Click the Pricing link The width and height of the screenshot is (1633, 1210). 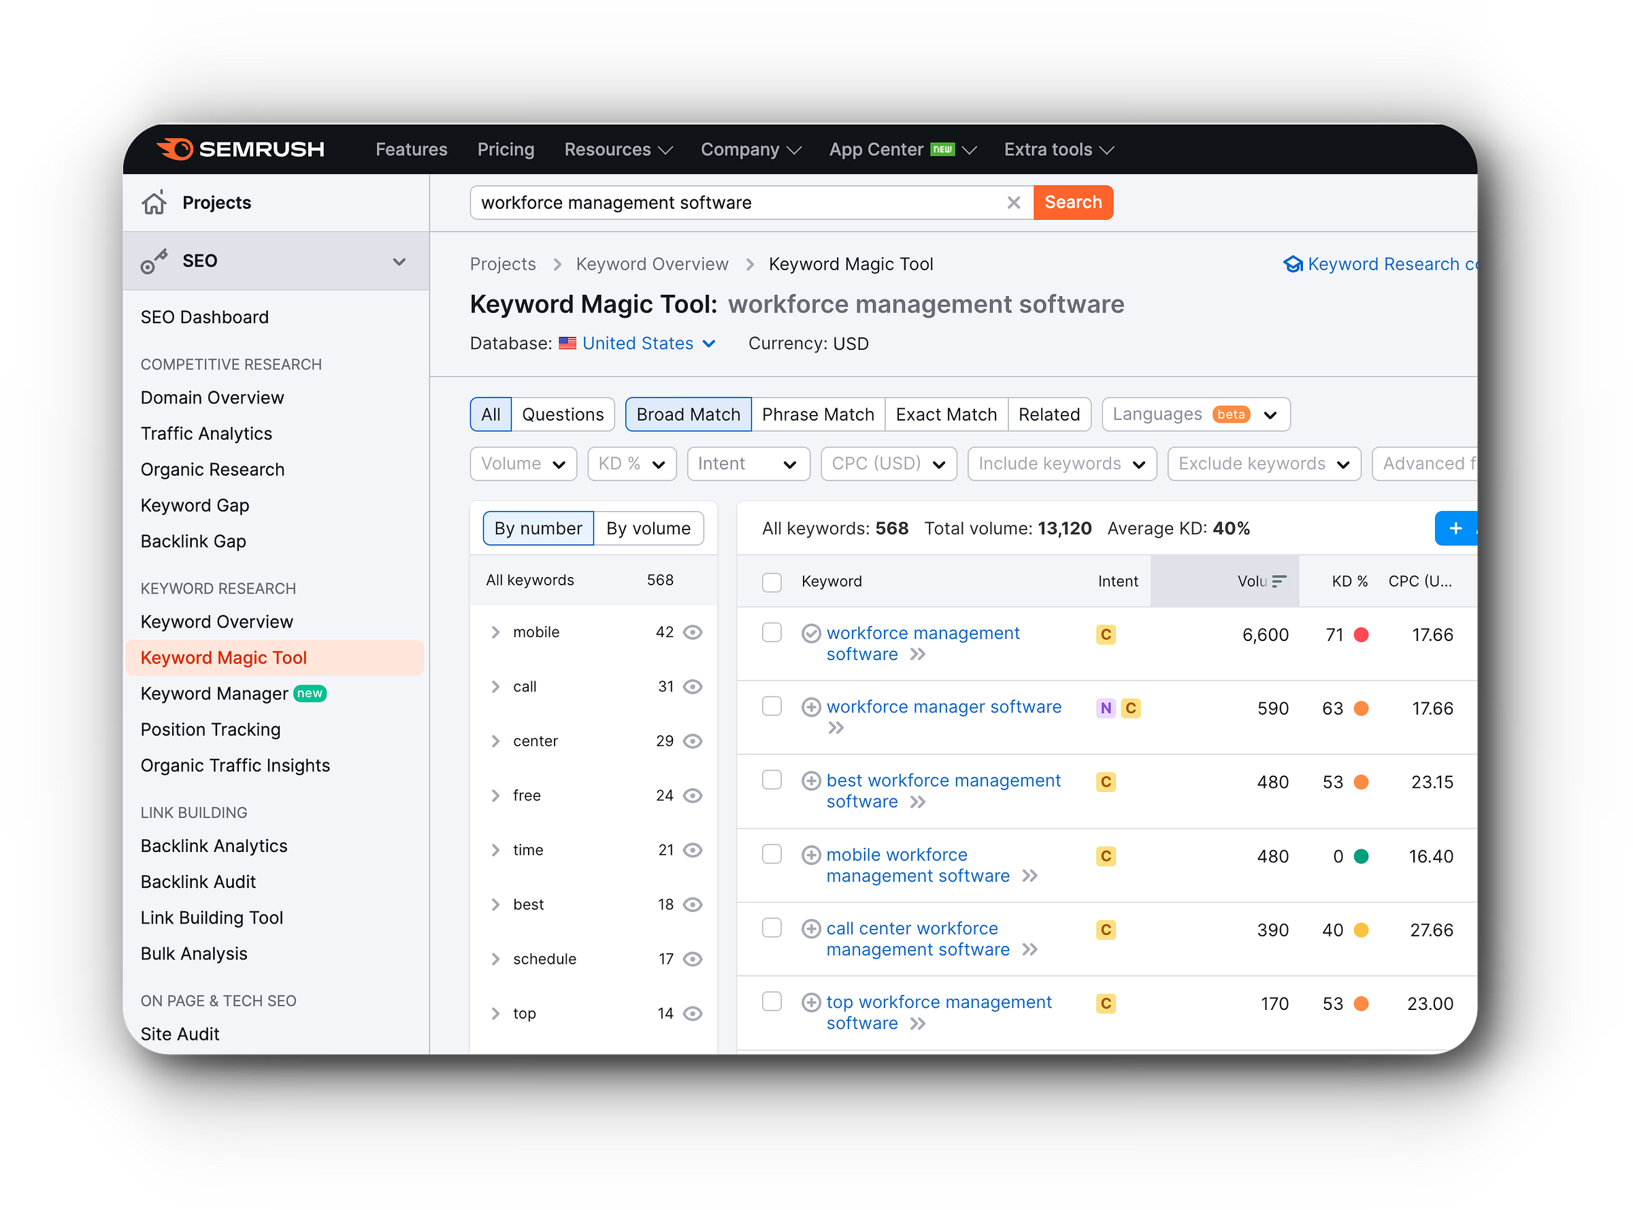[x=506, y=150]
